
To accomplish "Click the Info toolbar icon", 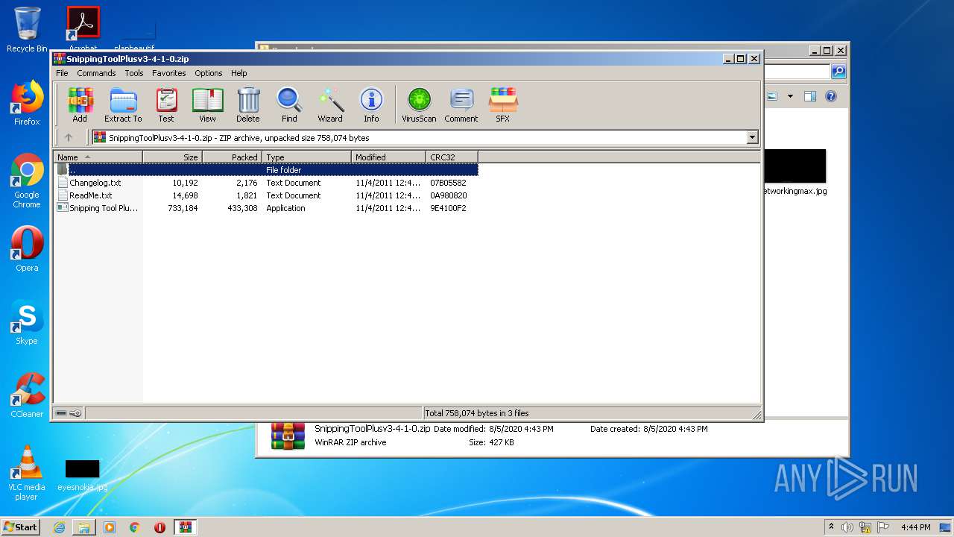I will 371,105.
